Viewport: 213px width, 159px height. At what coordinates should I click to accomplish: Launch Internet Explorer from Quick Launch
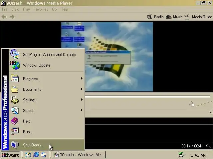(36, 155)
